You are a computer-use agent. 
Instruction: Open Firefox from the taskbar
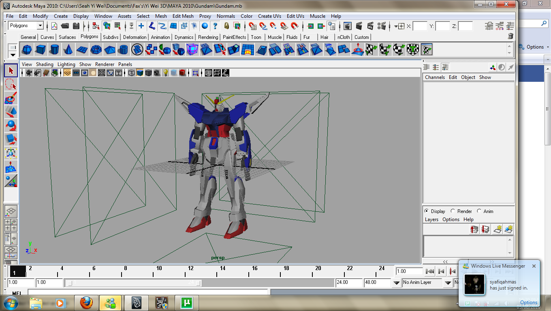[x=86, y=302]
